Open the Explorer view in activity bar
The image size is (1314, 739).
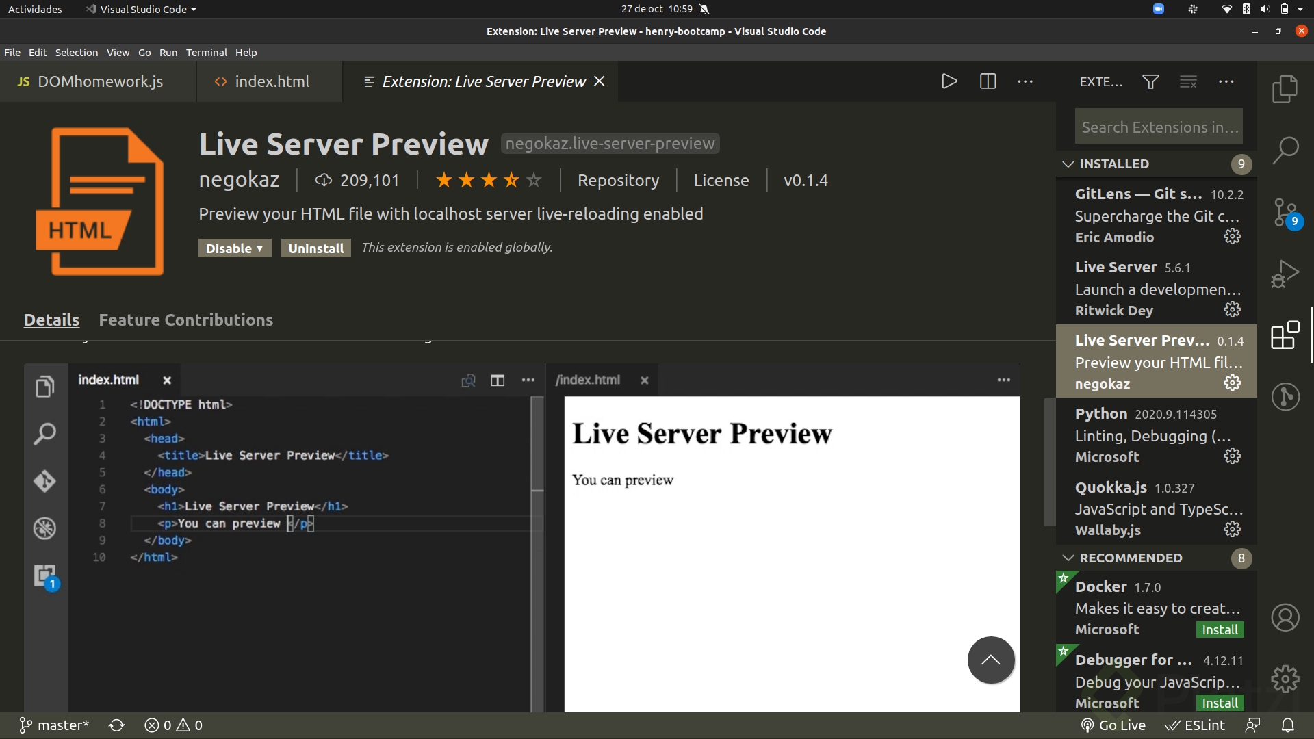click(1285, 89)
